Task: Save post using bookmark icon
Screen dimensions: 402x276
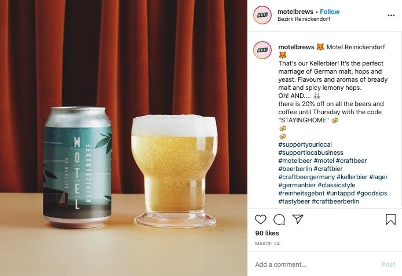Action: (390, 220)
